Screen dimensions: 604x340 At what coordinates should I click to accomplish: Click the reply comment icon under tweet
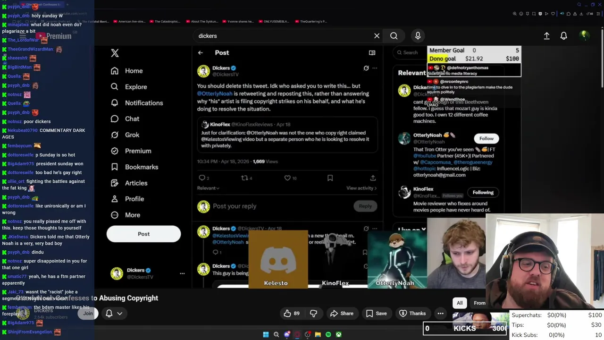(x=202, y=178)
